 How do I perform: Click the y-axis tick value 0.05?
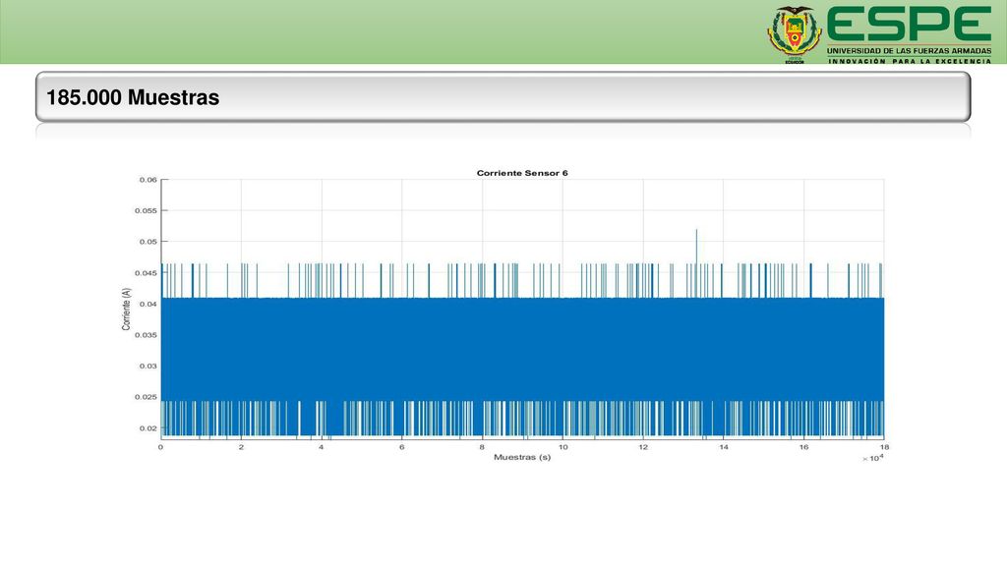point(148,242)
